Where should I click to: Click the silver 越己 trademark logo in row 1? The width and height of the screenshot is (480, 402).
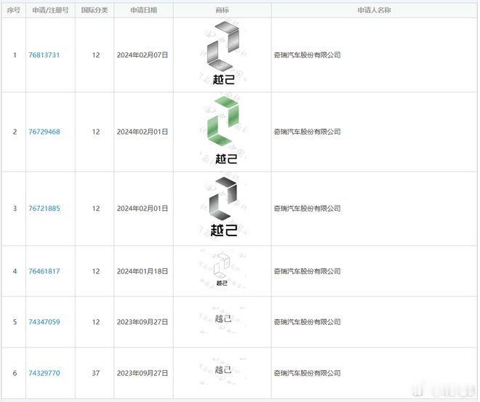coord(223,54)
